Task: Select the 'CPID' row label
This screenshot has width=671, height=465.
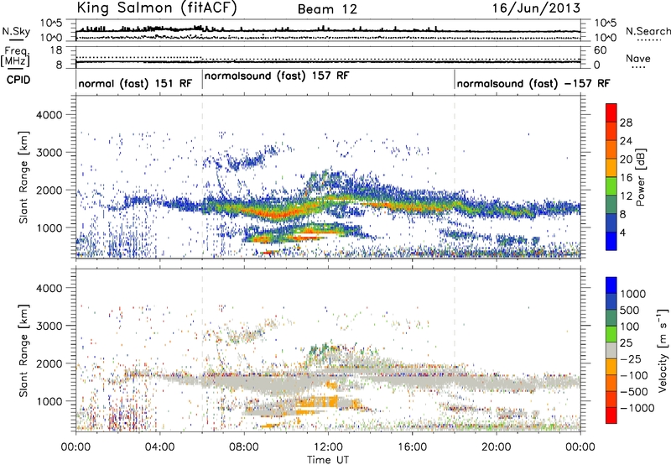Action: click(18, 80)
